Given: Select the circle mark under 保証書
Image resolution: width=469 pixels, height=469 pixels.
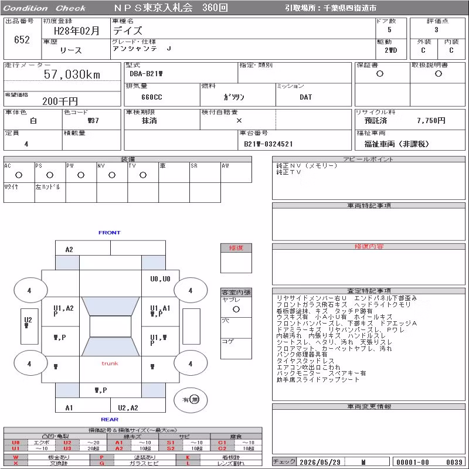Looking at the screenshot, I should click(380, 74).
